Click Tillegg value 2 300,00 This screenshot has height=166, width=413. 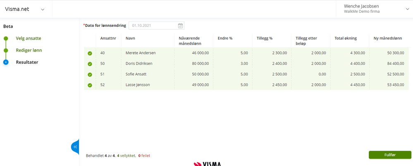pos(279,53)
